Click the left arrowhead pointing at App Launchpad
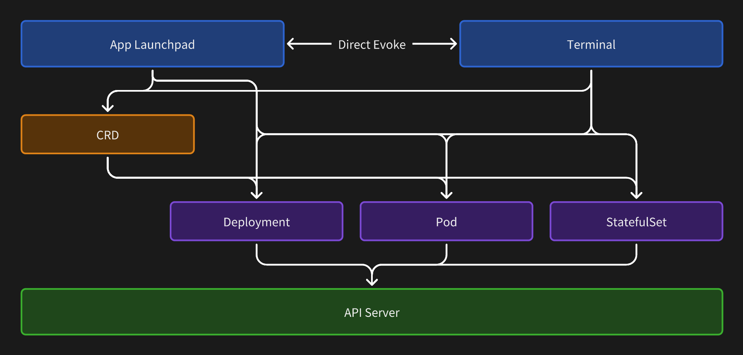 tap(290, 44)
